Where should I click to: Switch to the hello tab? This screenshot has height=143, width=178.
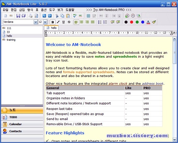(52, 28)
